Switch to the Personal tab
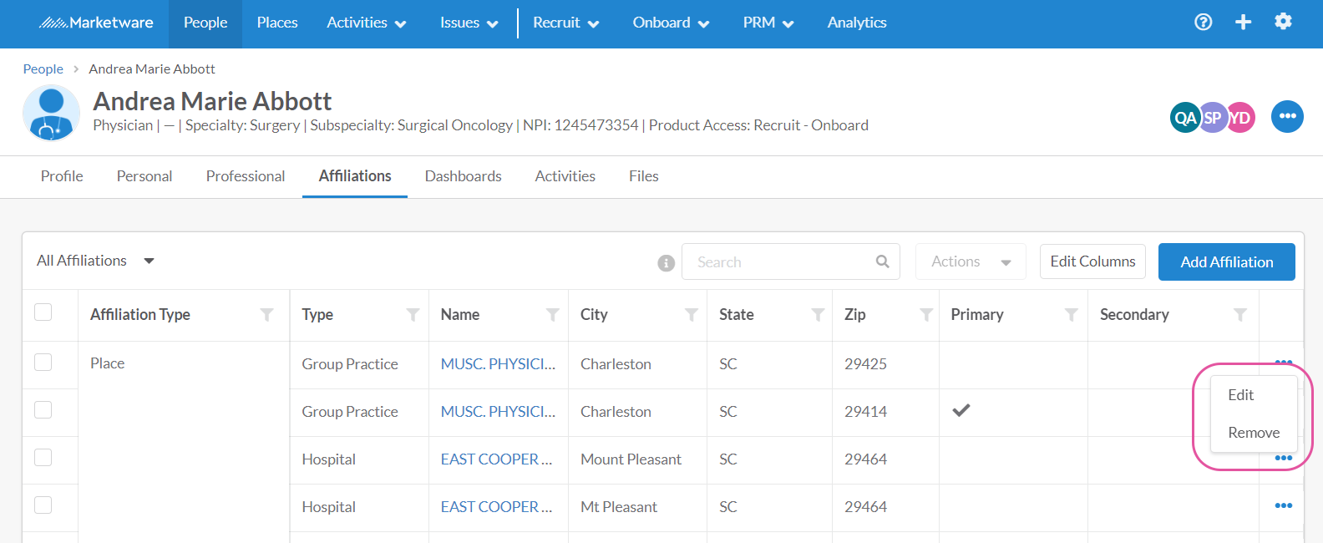The image size is (1323, 543). click(x=144, y=176)
